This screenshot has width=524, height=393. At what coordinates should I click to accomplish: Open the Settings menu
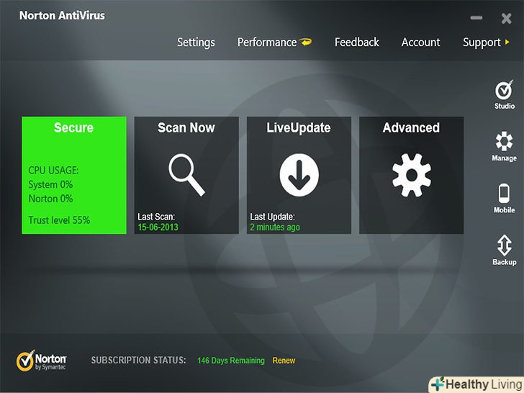(196, 42)
